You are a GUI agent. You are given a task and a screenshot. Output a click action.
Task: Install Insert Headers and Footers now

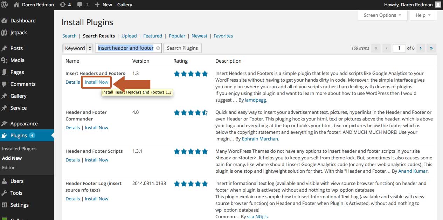97,82
